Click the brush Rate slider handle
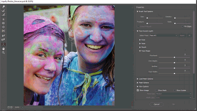This screenshot has width=197, height=111. pyautogui.click(x=175, y=23)
